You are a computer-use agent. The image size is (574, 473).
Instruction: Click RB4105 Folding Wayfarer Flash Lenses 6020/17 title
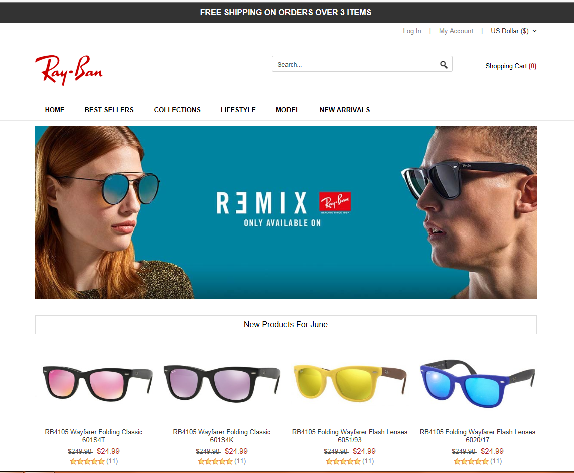477,436
